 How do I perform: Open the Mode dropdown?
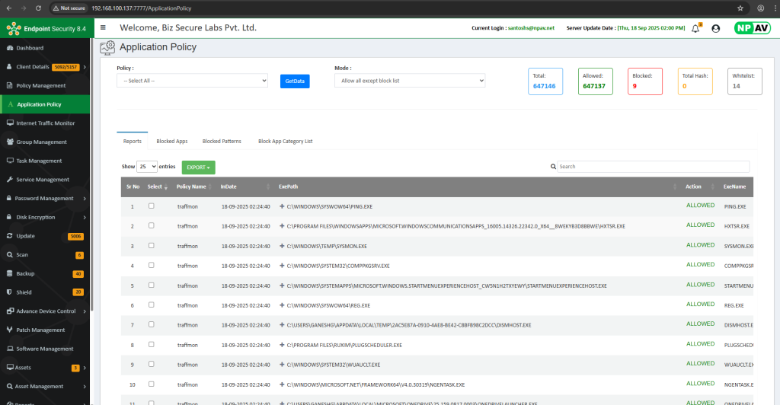click(x=410, y=81)
